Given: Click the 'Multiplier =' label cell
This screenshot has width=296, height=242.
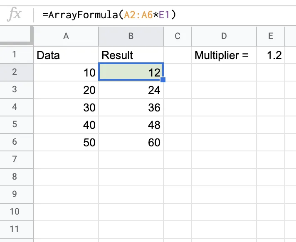Looking at the screenshot, I should click(x=224, y=55).
